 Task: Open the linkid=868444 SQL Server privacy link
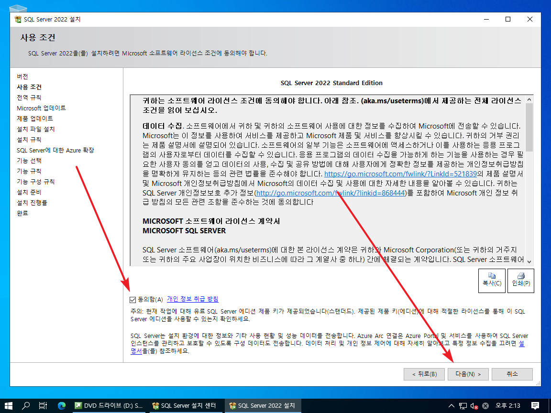coord(331,193)
